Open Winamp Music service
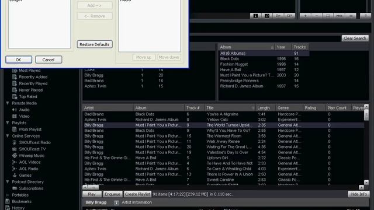This screenshot has height=210, width=374. coord(31,156)
